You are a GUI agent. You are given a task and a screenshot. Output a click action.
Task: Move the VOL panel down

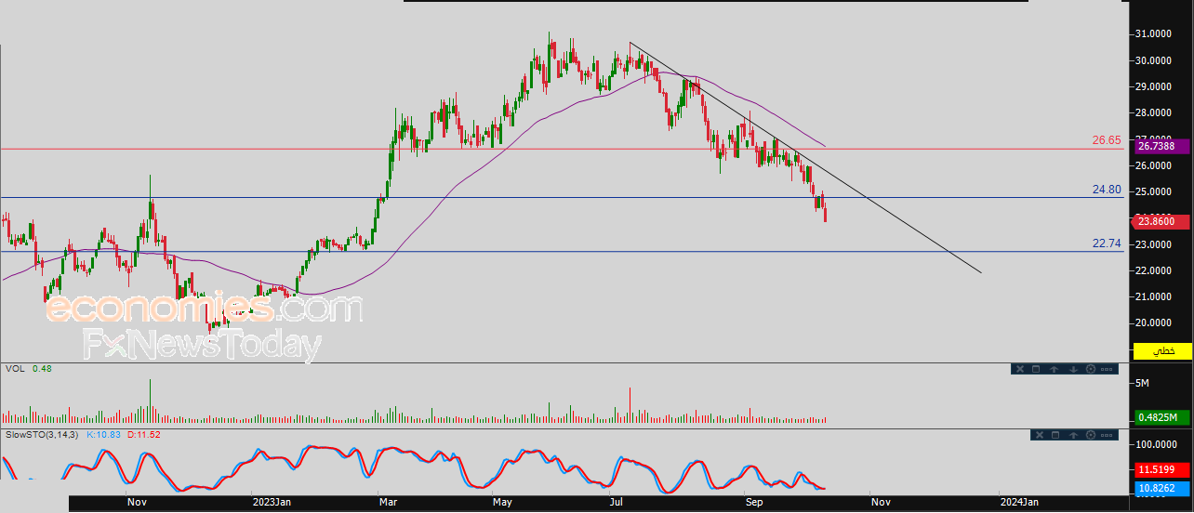click(1073, 369)
